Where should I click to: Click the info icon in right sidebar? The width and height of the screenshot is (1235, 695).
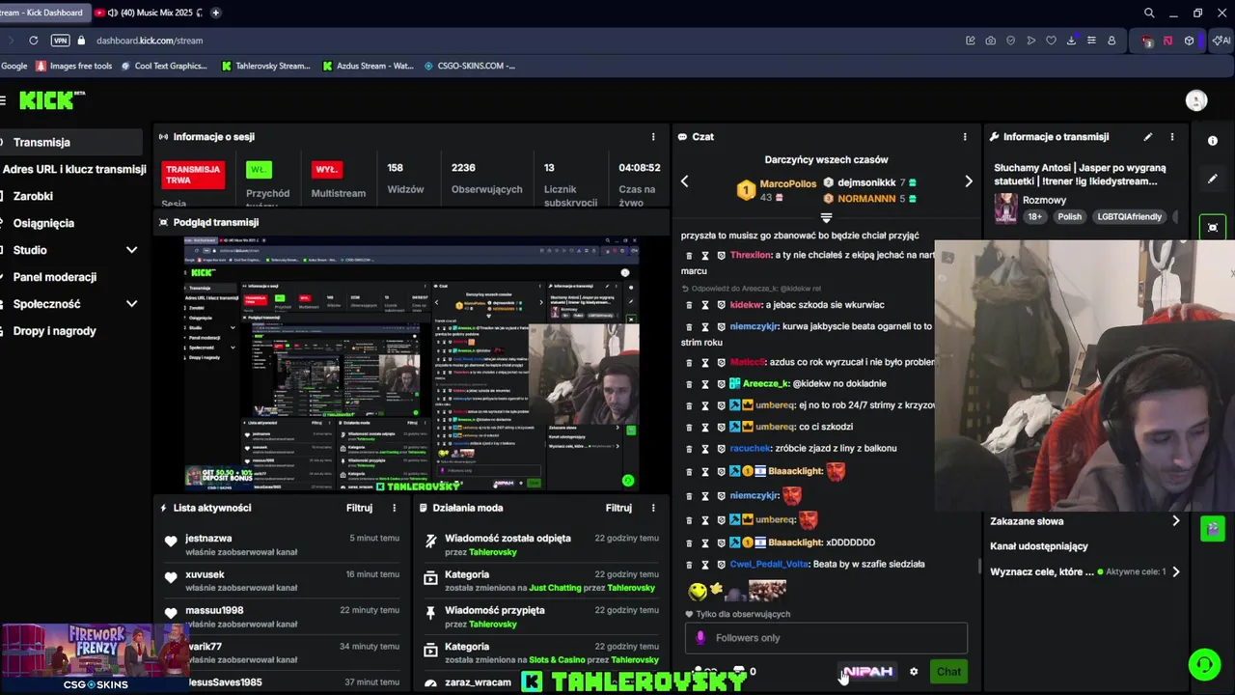click(1213, 141)
